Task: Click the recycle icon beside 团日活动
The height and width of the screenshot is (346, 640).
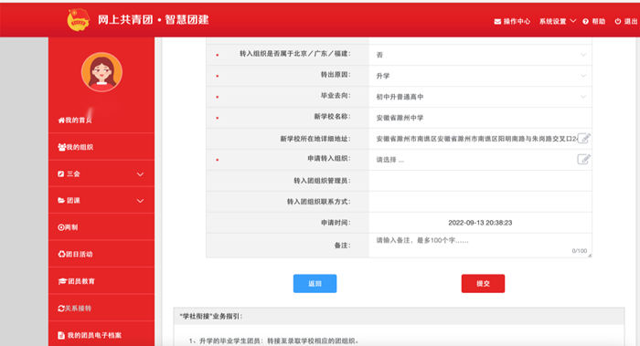Action: click(x=61, y=255)
